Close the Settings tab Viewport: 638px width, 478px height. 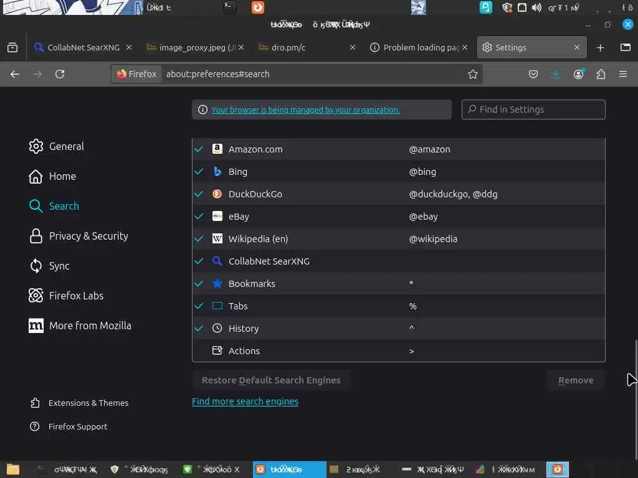pos(576,47)
